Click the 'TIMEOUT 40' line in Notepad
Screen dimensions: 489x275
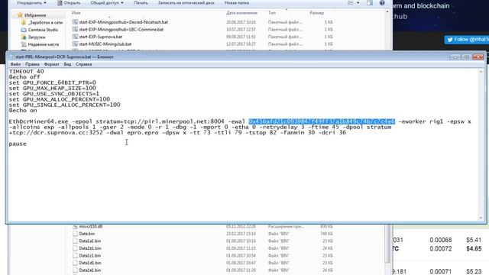(x=26, y=71)
